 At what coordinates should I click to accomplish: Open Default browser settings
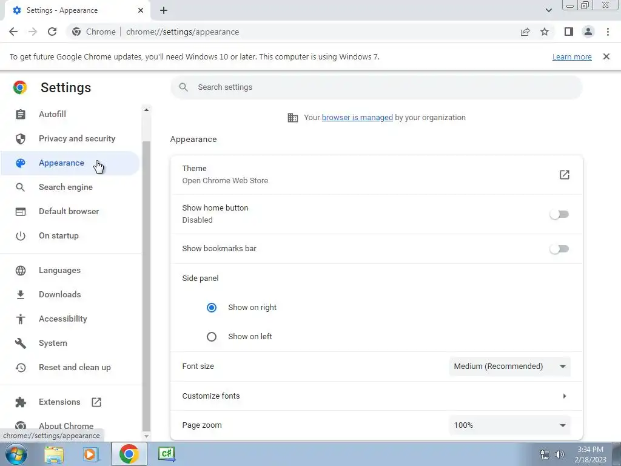click(x=70, y=212)
